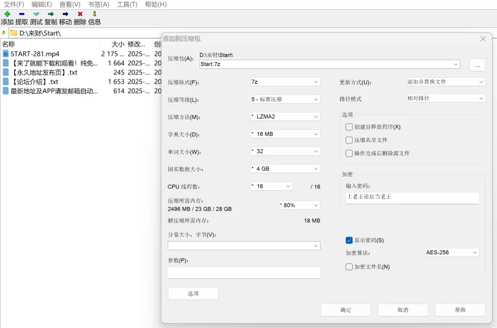Select the 【论坛介绍】.txt file name

tap(35, 81)
